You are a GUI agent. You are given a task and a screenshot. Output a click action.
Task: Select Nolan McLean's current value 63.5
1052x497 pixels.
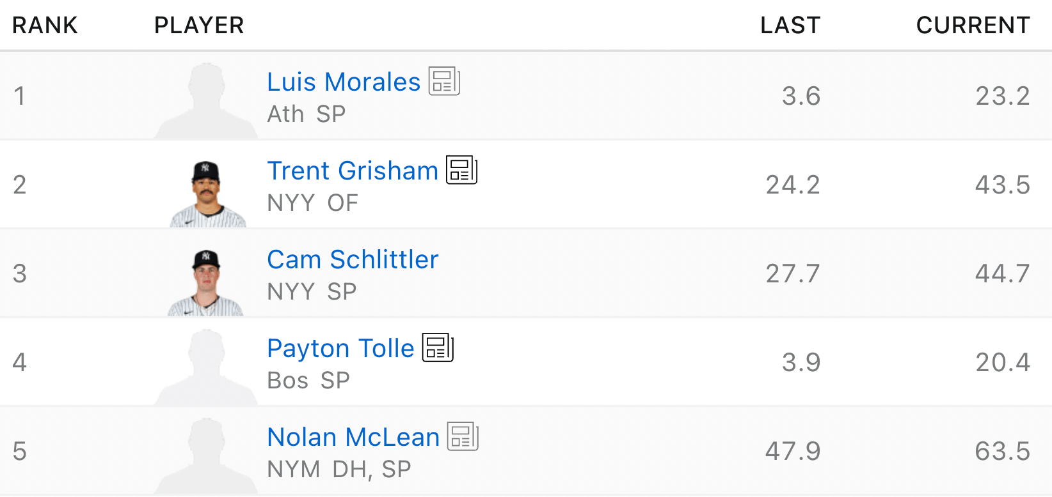point(1002,451)
